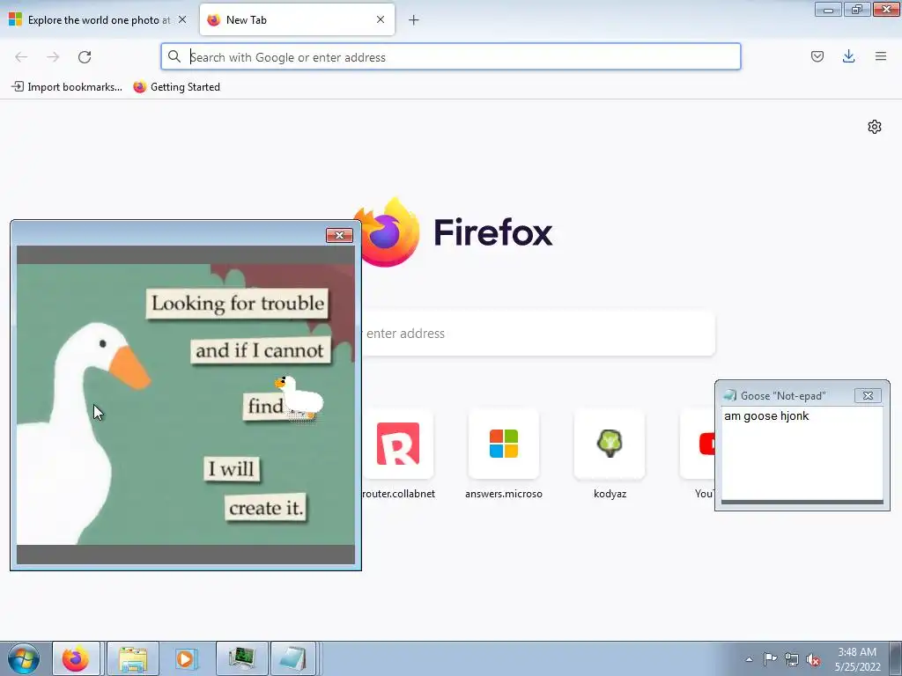Viewport: 902px width, 676px height.
Task: Open the monitor app icon in taskbar
Action: coord(241,658)
